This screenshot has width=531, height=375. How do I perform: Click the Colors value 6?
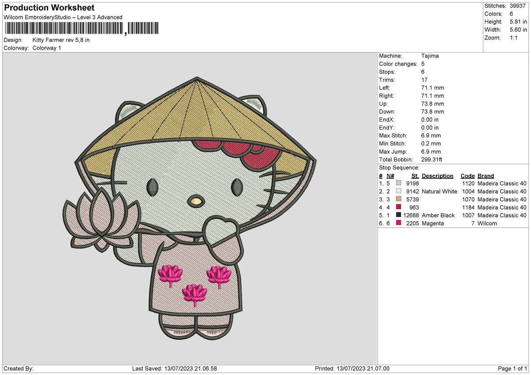(x=511, y=14)
